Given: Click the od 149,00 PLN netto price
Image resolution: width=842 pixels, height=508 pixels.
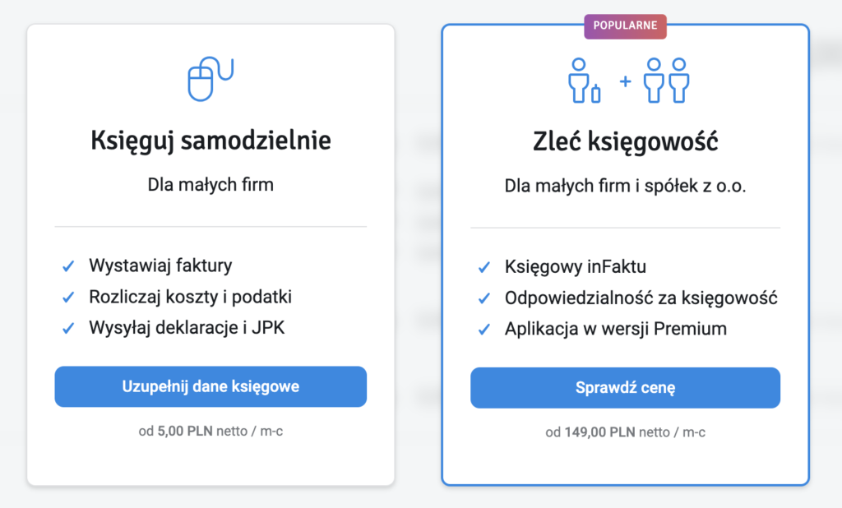Looking at the screenshot, I should point(625,432).
